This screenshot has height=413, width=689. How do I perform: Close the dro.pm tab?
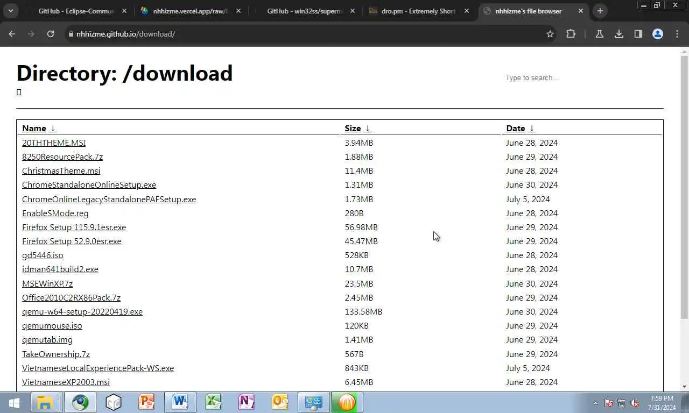click(x=467, y=11)
